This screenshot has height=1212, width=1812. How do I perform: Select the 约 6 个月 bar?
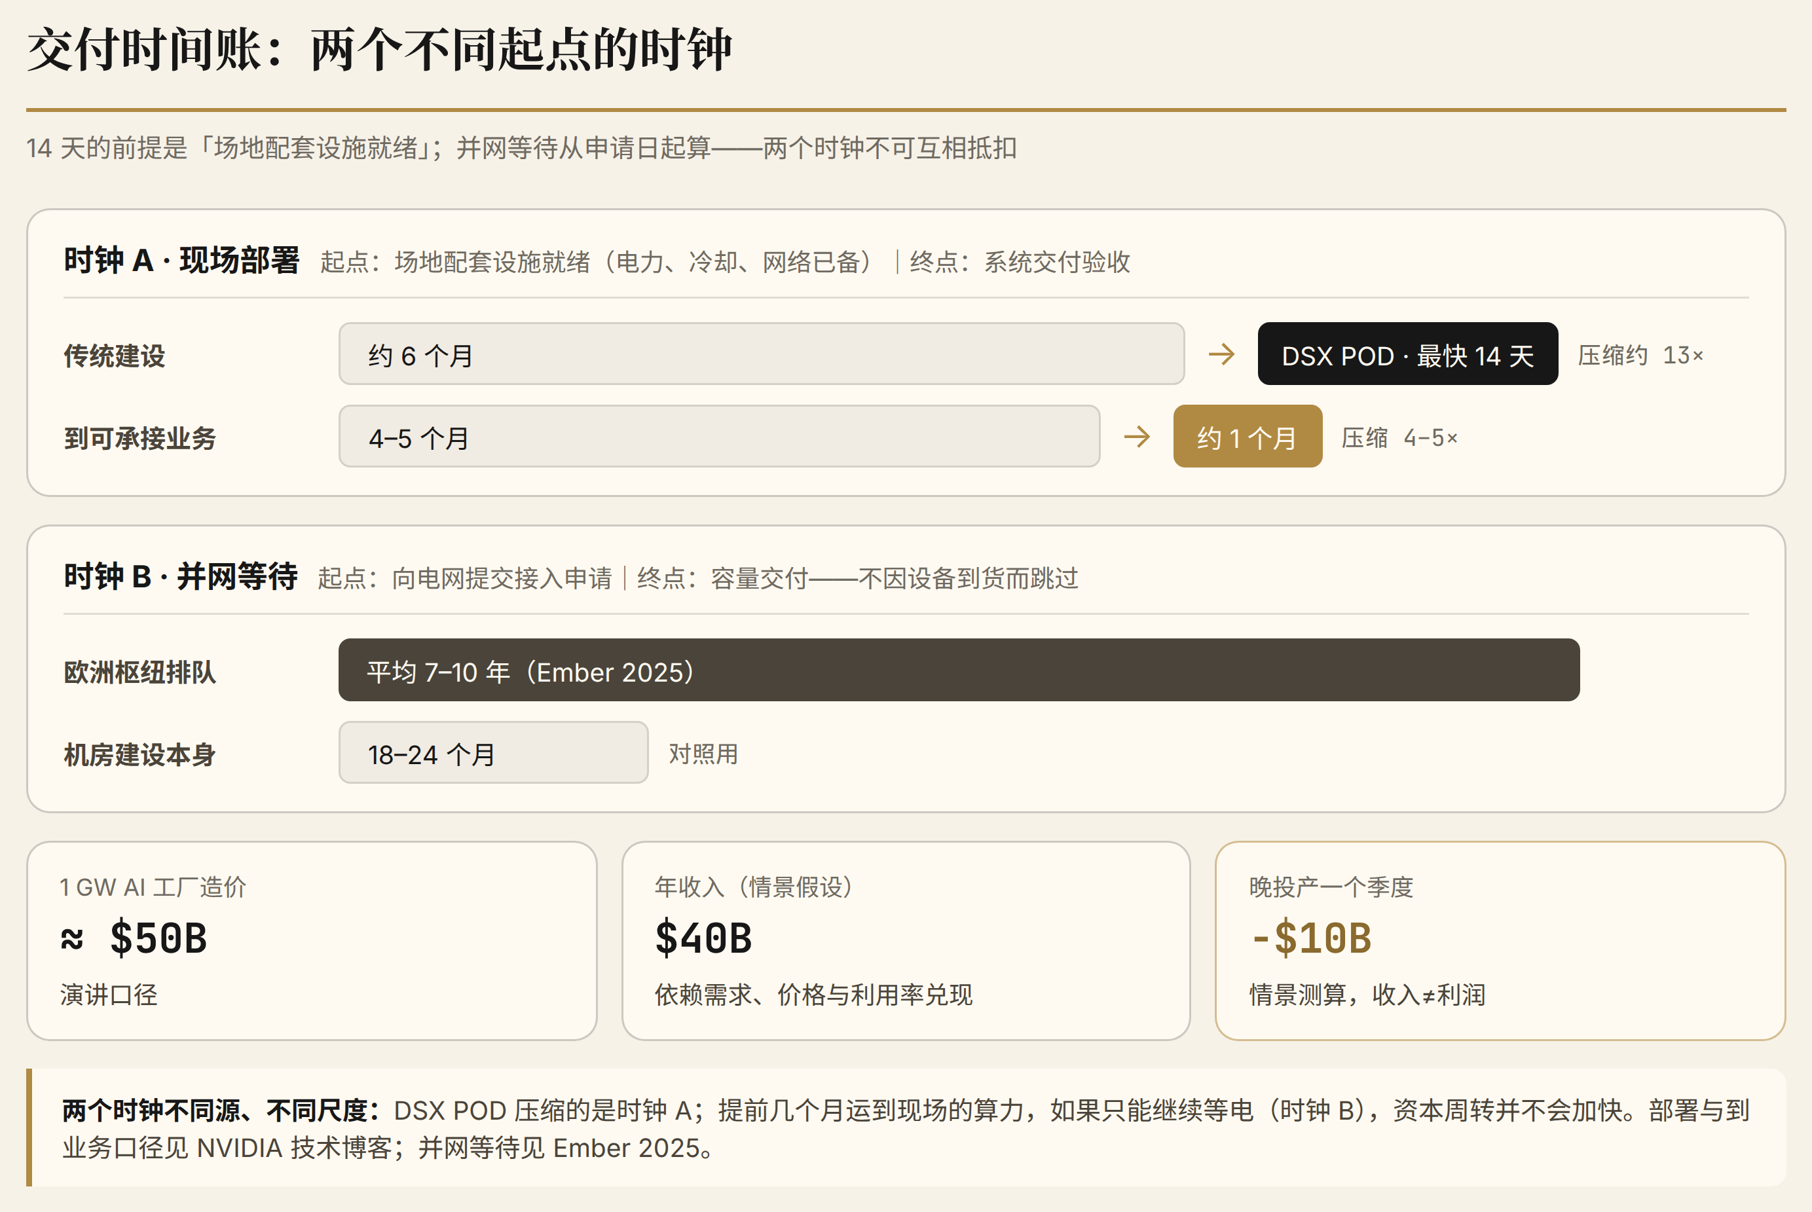click(x=762, y=354)
